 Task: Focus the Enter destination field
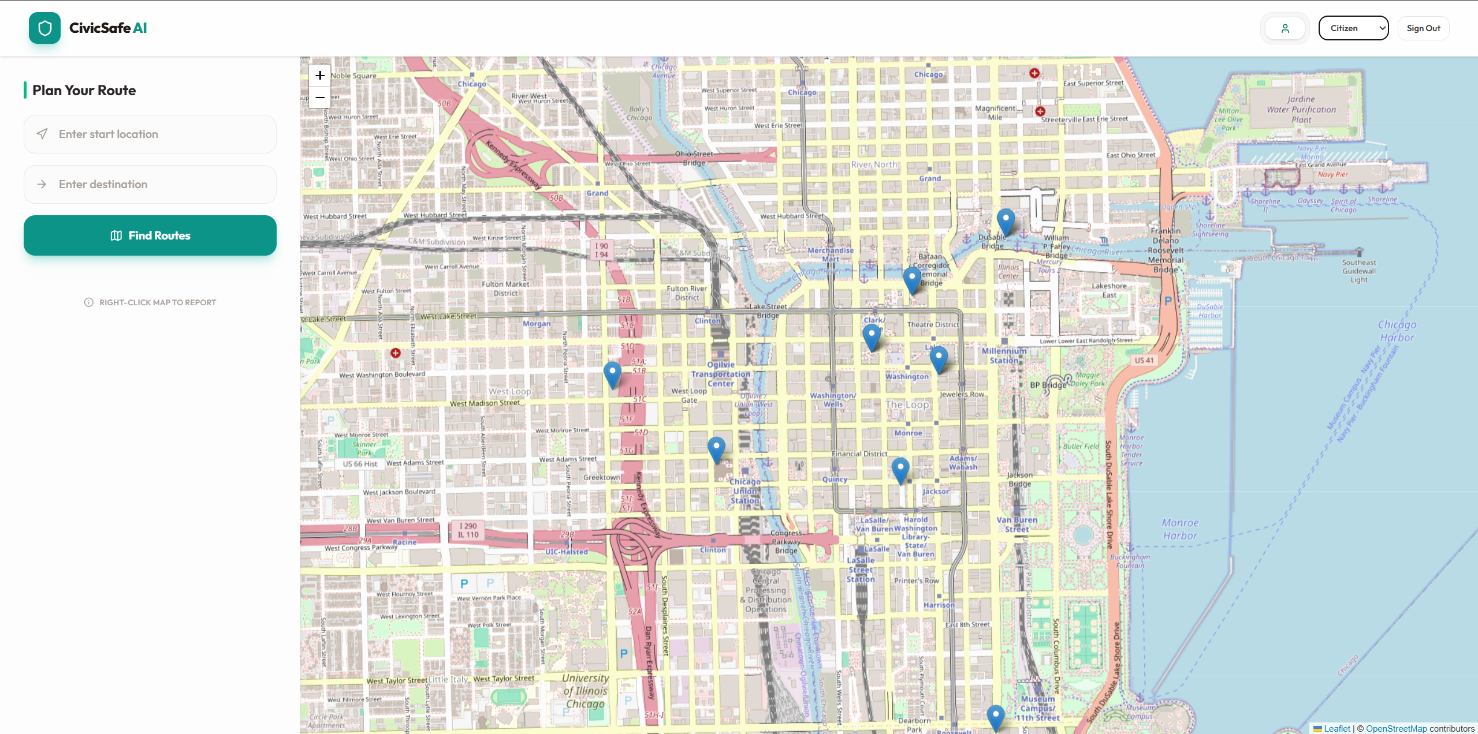pyautogui.click(x=150, y=184)
